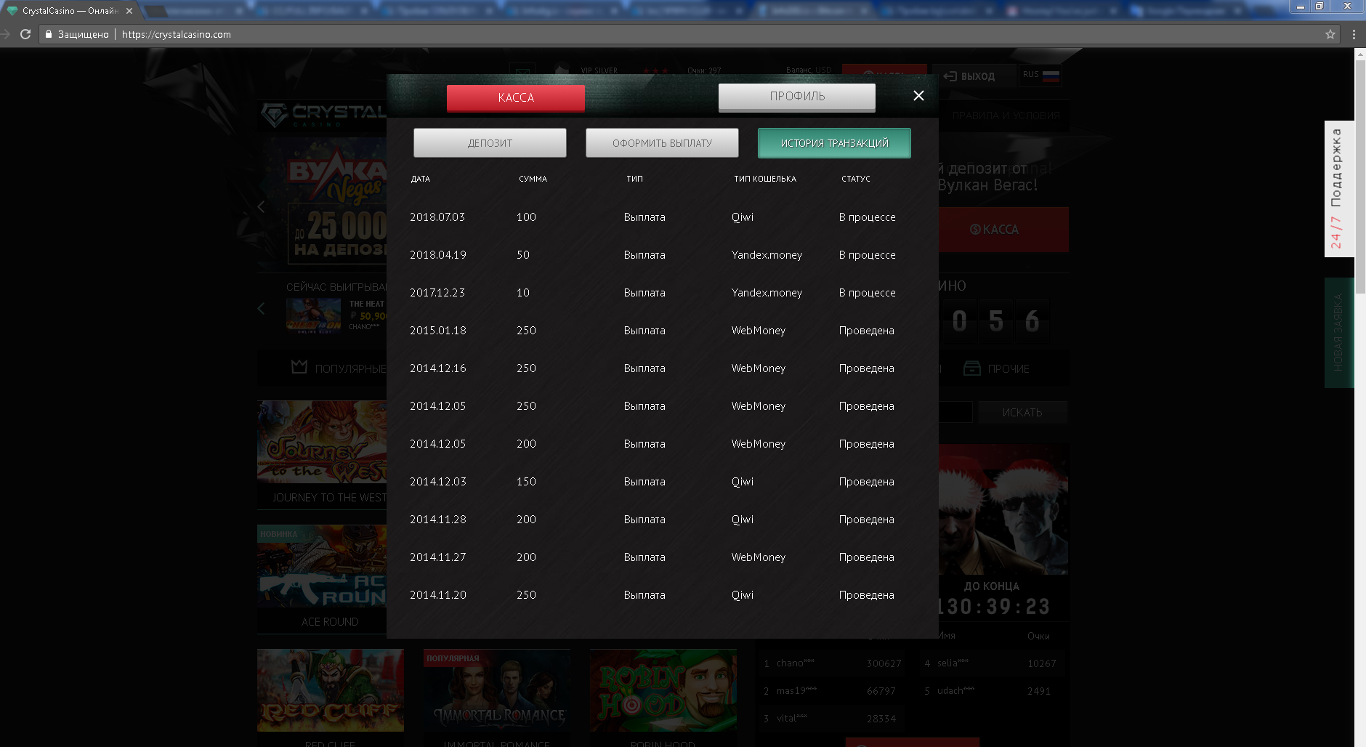The height and width of the screenshot is (747, 1366).
Task: Click the browser address bar URL
Action: (177, 34)
